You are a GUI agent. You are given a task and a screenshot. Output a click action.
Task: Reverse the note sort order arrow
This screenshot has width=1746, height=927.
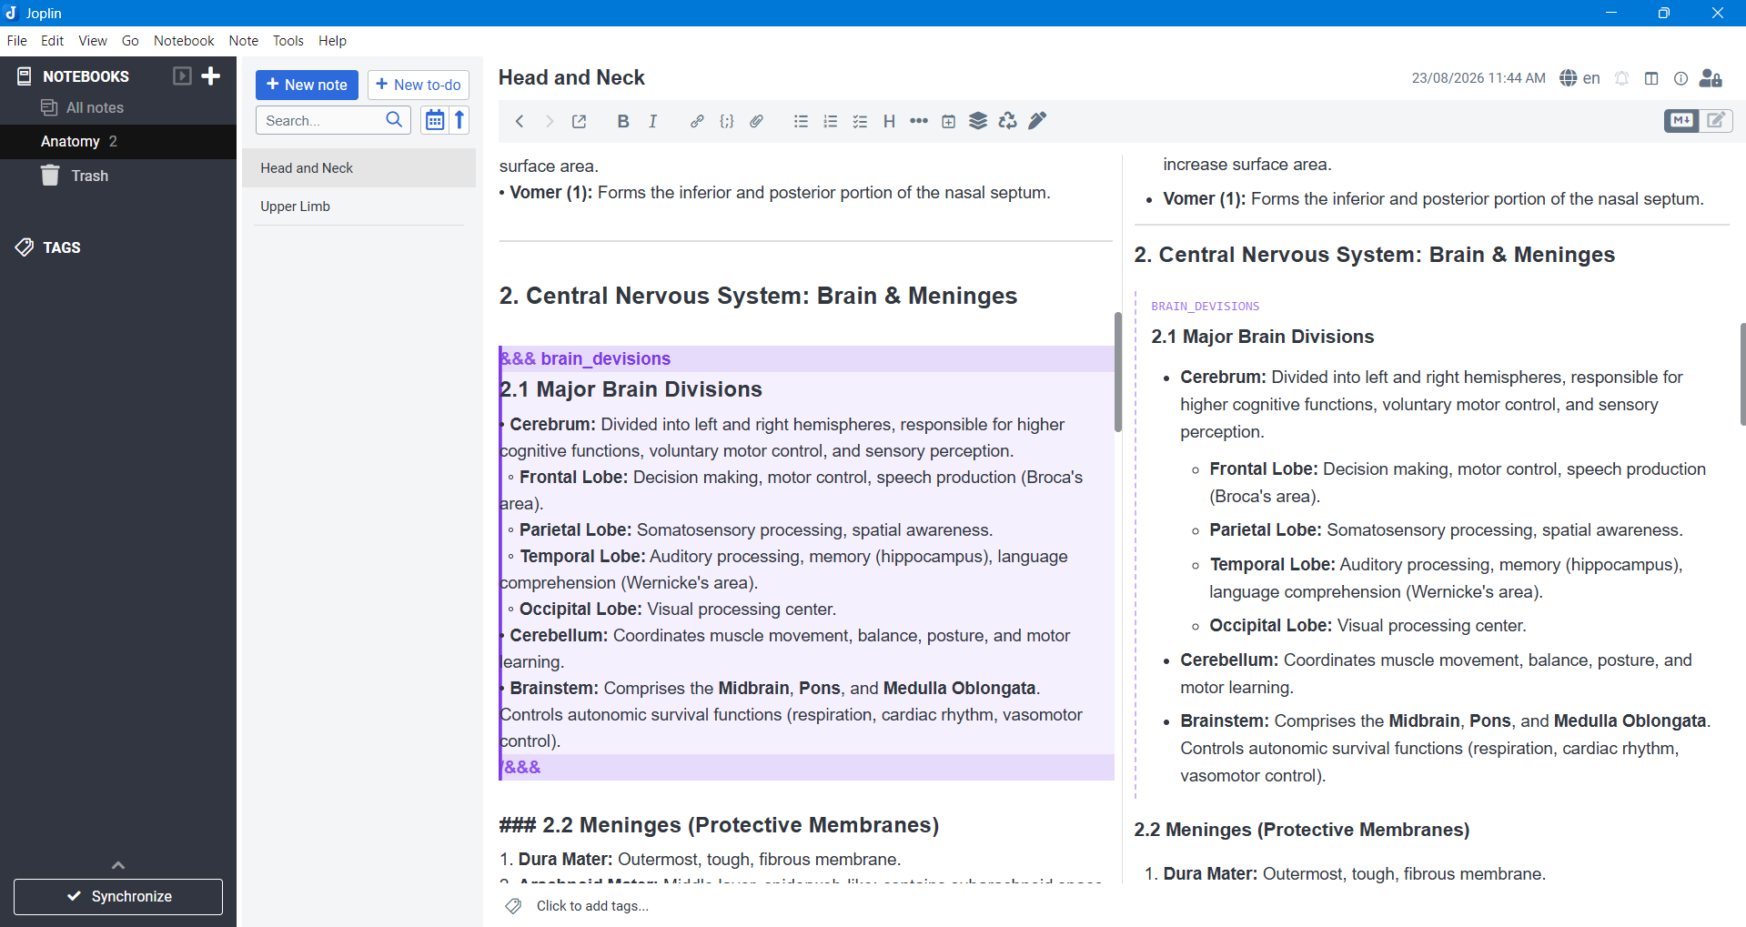pyautogui.click(x=459, y=120)
